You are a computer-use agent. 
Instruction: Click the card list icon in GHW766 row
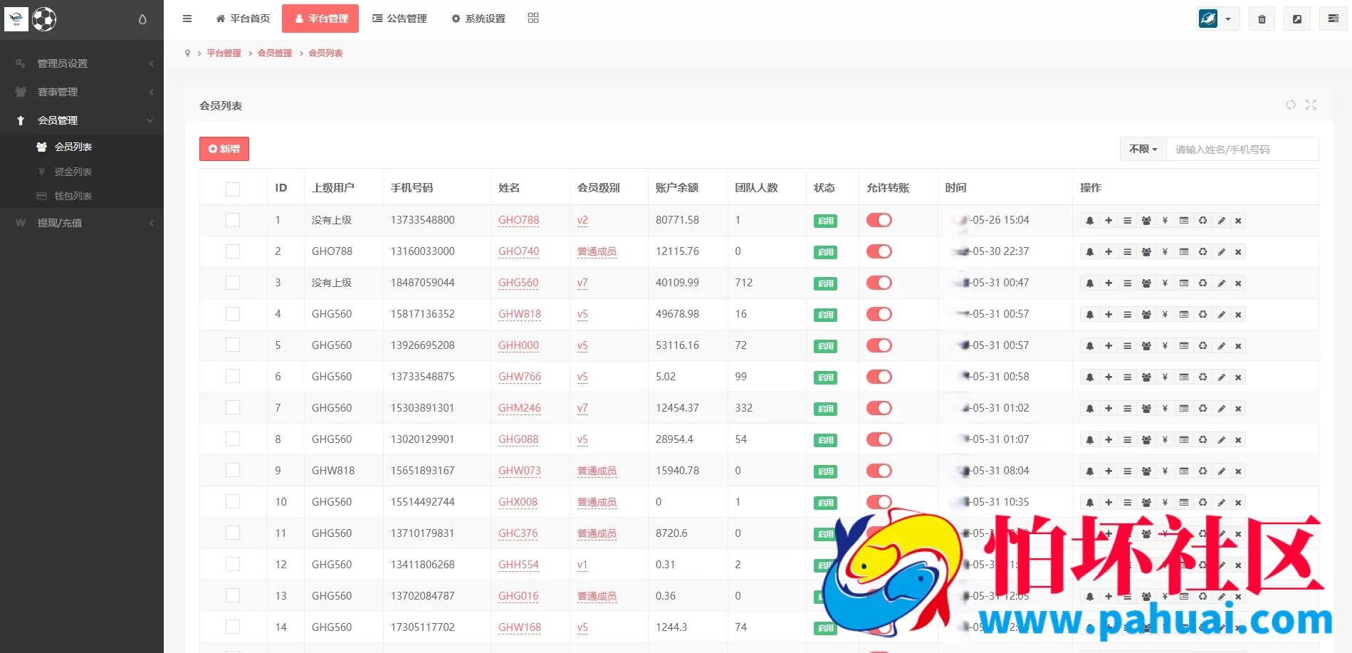1184,377
